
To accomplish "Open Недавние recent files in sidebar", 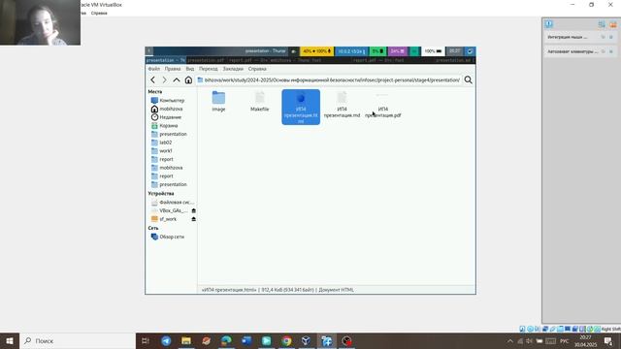I will coord(166,117).
